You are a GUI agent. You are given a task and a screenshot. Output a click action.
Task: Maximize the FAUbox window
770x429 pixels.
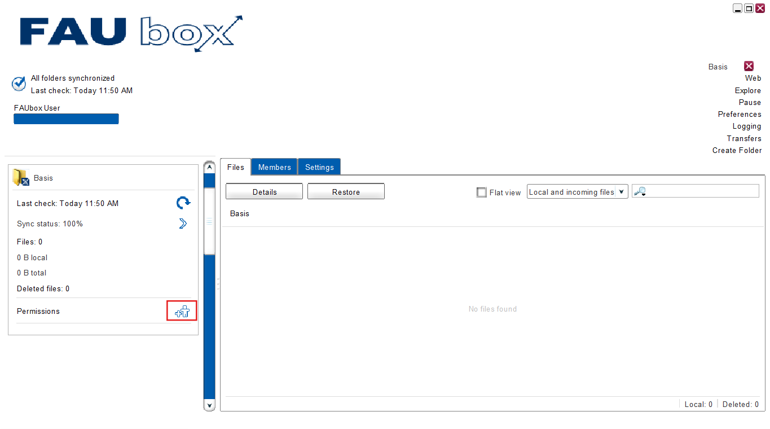point(749,8)
